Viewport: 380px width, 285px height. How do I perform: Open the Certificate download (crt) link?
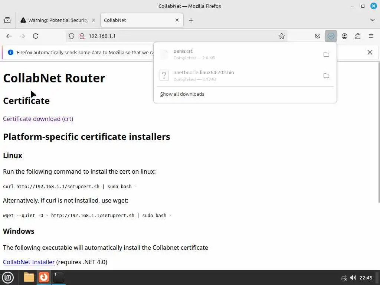[x=38, y=119]
